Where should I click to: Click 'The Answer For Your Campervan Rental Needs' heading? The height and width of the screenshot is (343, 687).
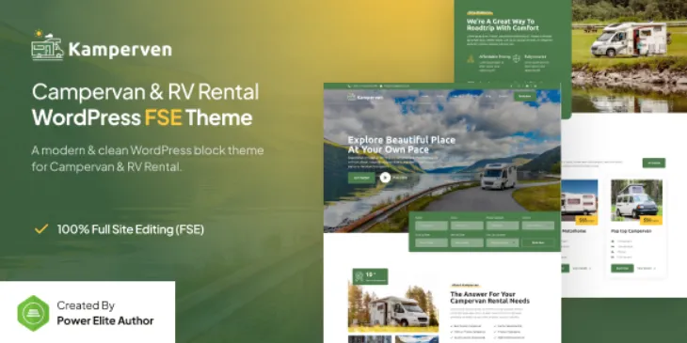coord(489,298)
